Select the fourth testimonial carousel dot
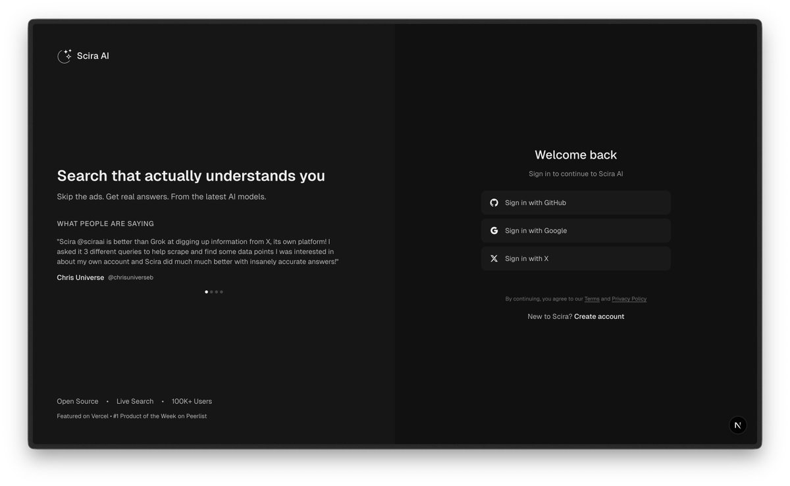The image size is (790, 486). pos(221,291)
